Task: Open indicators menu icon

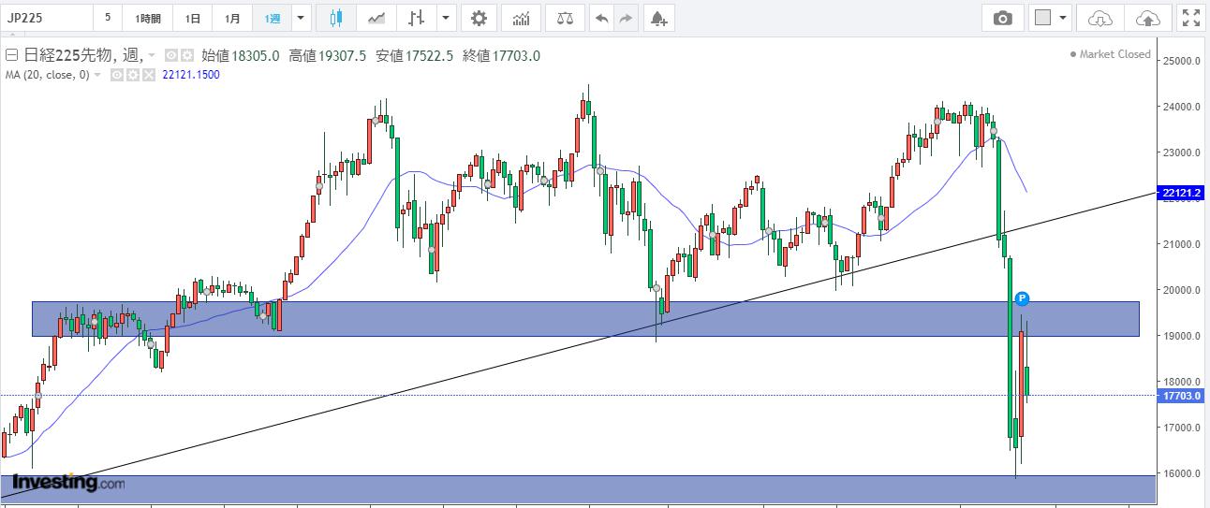Action: (521, 18)
